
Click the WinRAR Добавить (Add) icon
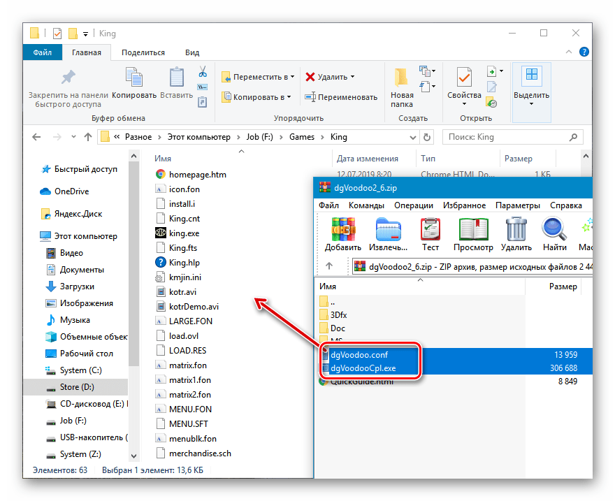click(x=342, y=229)
